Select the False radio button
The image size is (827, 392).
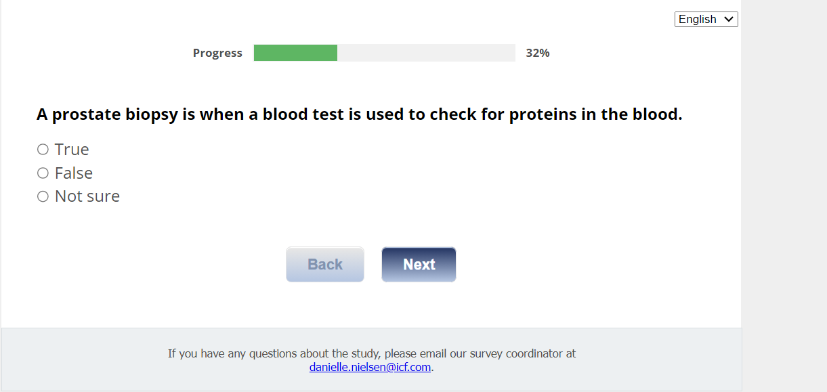tap(43, 173)
